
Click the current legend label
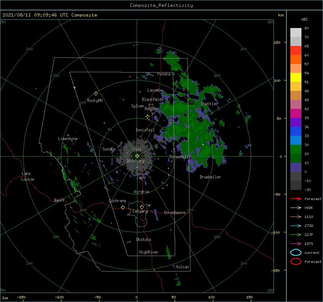coord(312,252)
